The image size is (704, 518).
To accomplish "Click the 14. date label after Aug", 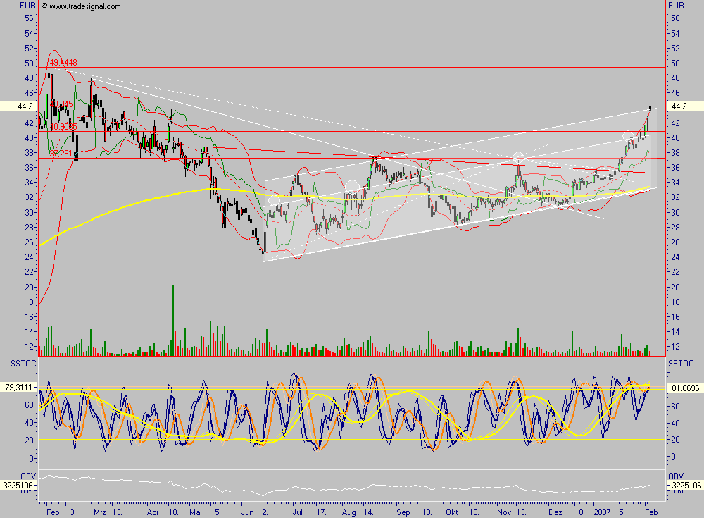I will [x=368, y=512].
